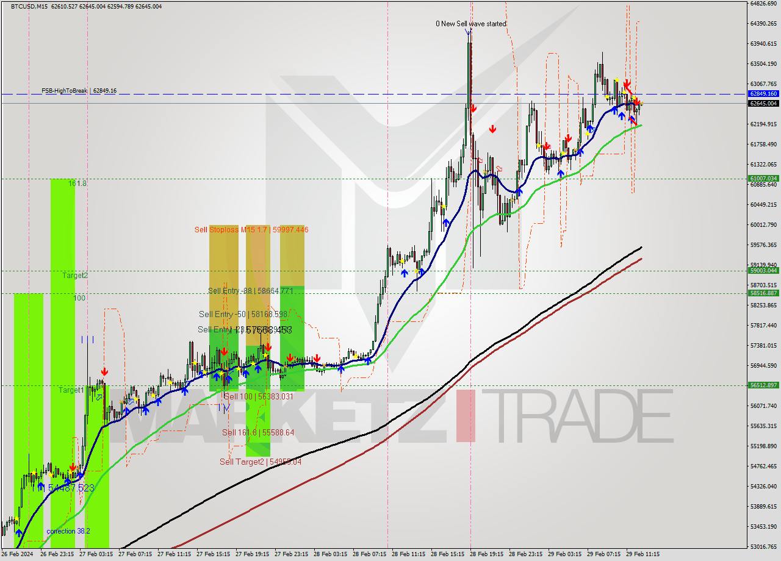Click the 60449.215 price axis value
Image resolution: width=781 pixels, height=561 pixels.
pos(763,204)
